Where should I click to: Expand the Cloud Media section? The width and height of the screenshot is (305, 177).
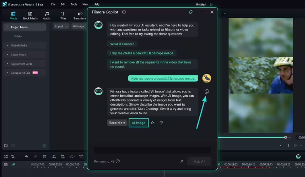8,55
